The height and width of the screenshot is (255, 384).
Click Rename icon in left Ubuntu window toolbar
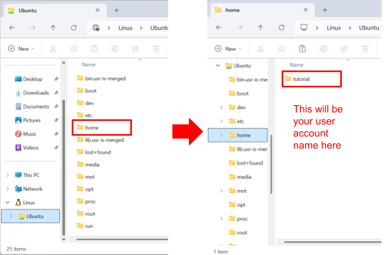[x=115, y=49]
